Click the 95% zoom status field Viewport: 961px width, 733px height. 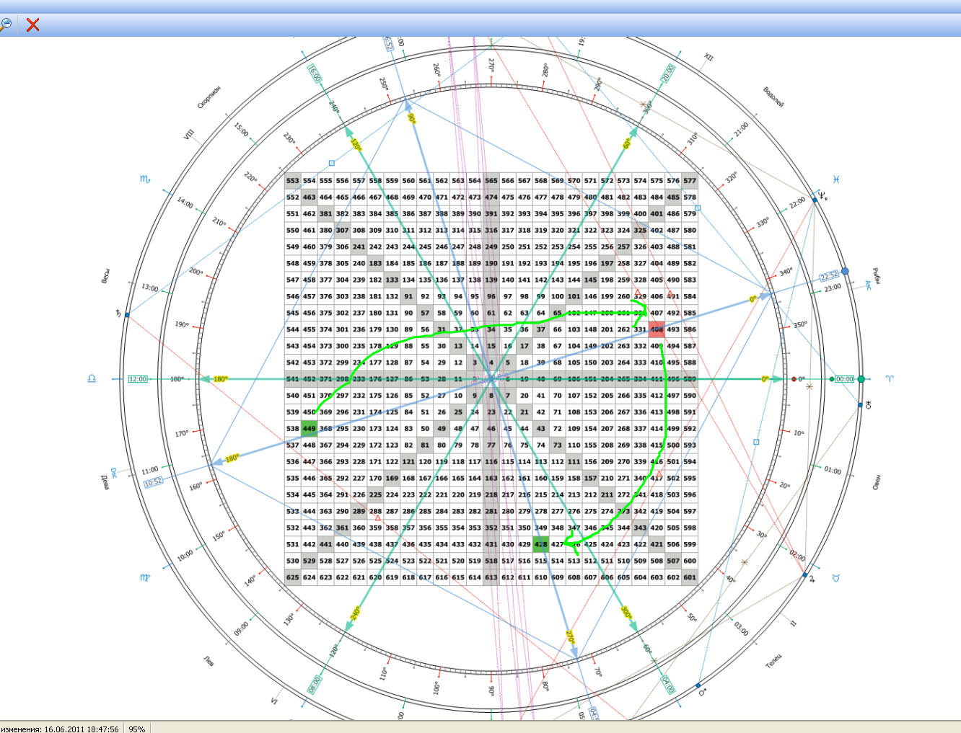(x=136, y=729)
